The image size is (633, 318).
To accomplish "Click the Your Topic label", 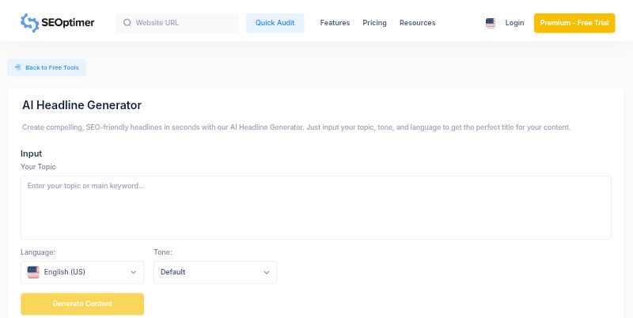I will pyautogui.click(x=38, y=167).
